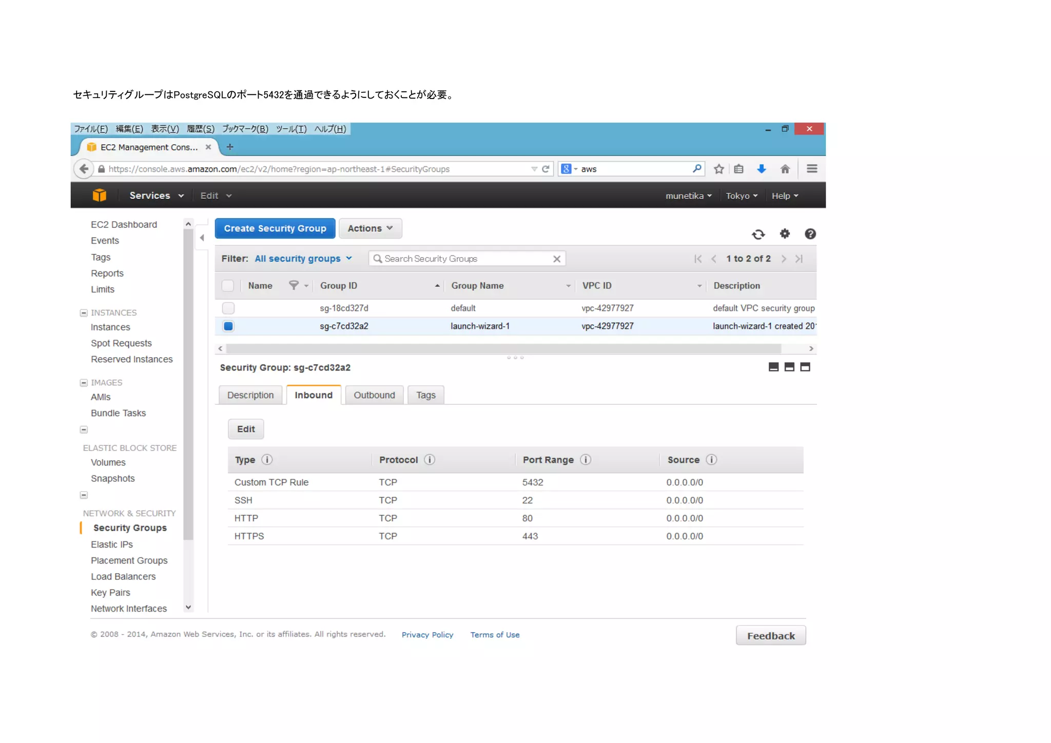Refresh the security groups list

(x=758, y=234)
